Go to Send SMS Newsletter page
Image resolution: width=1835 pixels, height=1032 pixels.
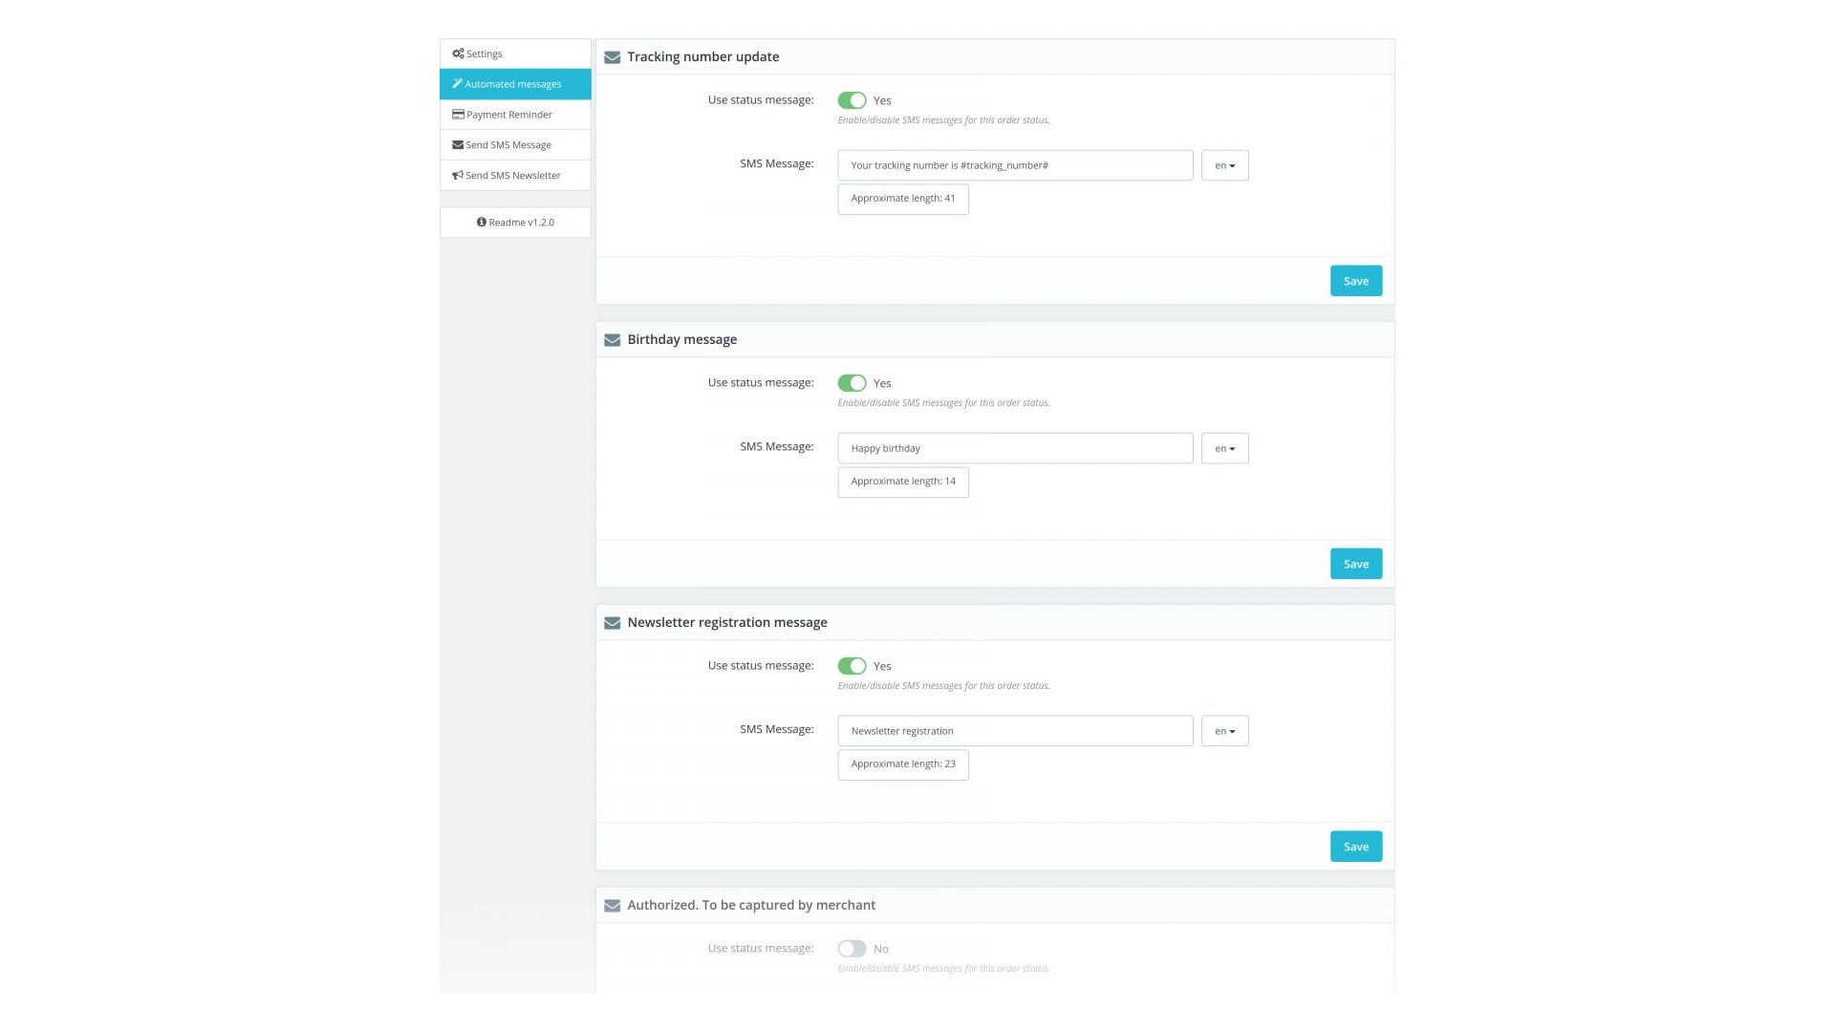[x=513, y=176]
